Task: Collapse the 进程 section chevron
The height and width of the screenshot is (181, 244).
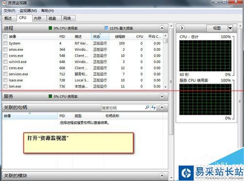Action: 162,28
